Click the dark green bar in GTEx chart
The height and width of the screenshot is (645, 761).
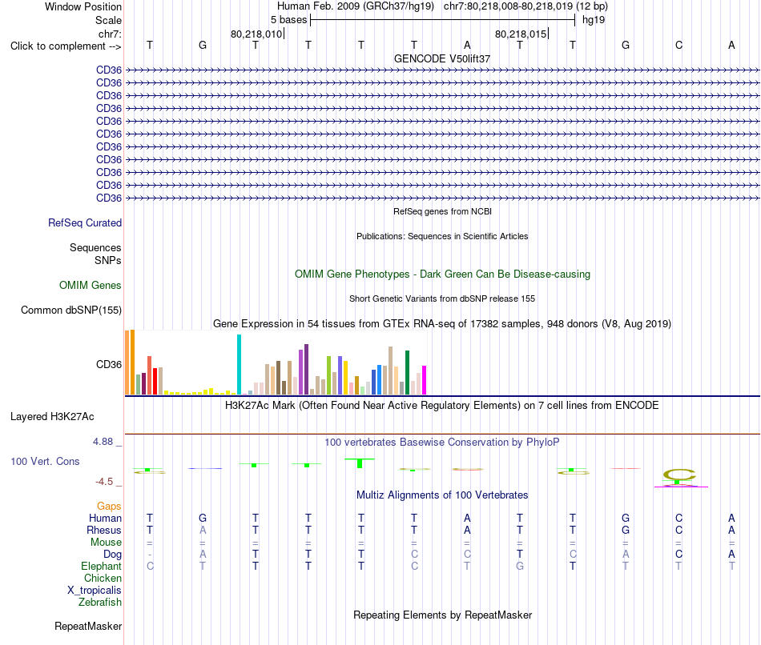408,372
